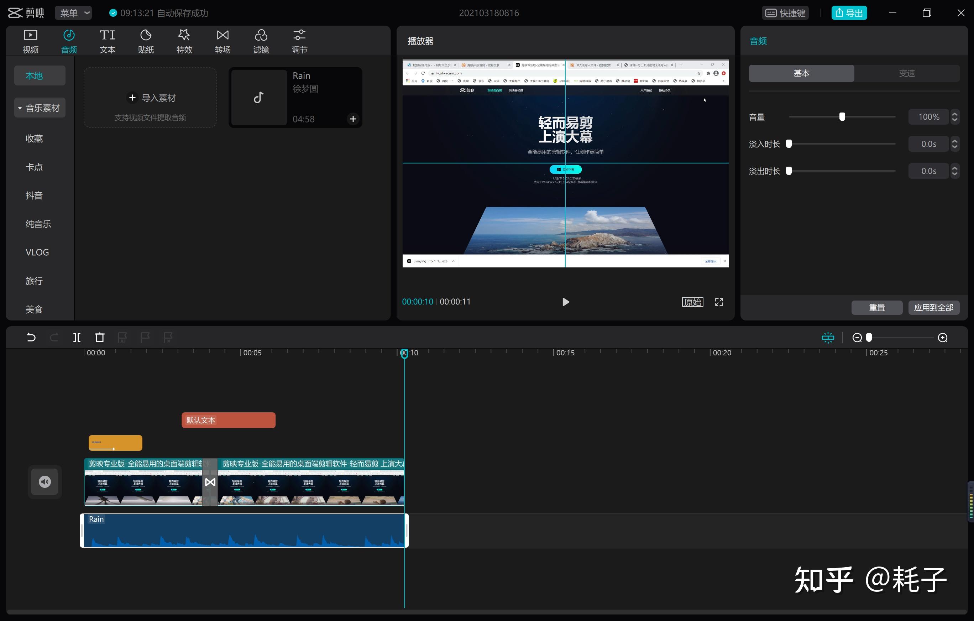Toggle timeline snapping icon
Viewport: 974px width, 621px height.
tap(828, 338)
